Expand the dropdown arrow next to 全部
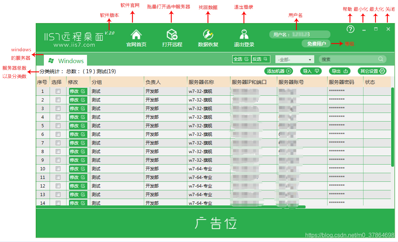The width and height of the screenshot is (398, 242). 311,59
